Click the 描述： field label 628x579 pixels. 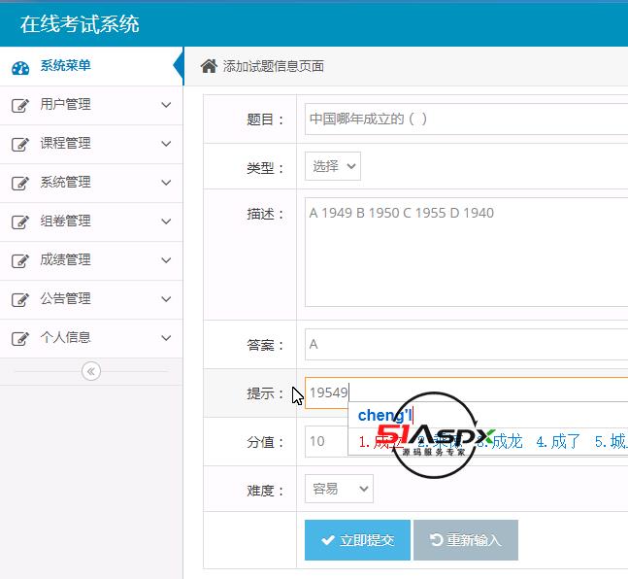pos(266,214)
